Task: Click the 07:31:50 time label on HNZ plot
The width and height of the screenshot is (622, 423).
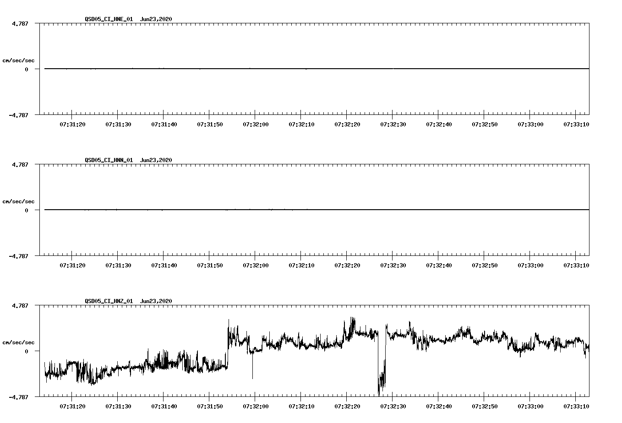Action: pyautogui.click(x=210, y=406)
